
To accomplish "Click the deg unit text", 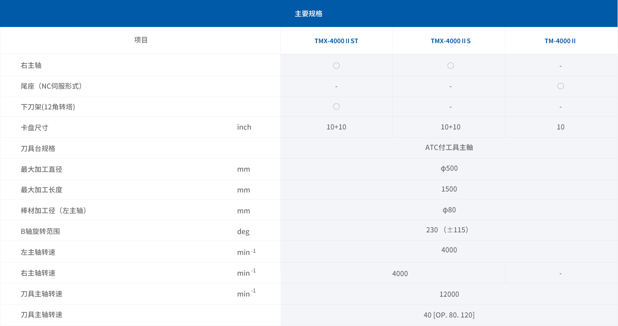I will point(243,232).
